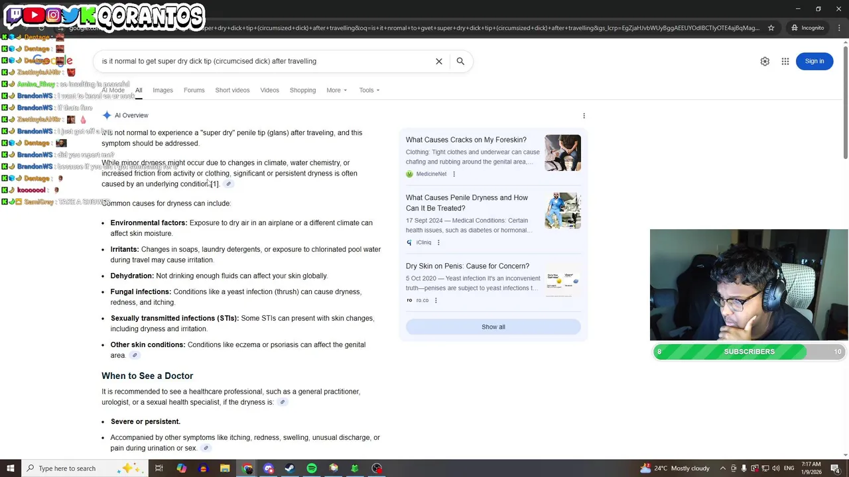Screen dimensions: 849x477
Task: Open the clock showing 7:17 AM
Action: click(811, 468)
